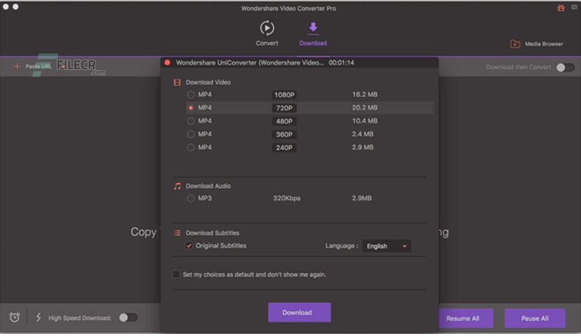Click the 00:01:14 duration text
This screenshot has width=581, height=336.
[x=341, y=63]
